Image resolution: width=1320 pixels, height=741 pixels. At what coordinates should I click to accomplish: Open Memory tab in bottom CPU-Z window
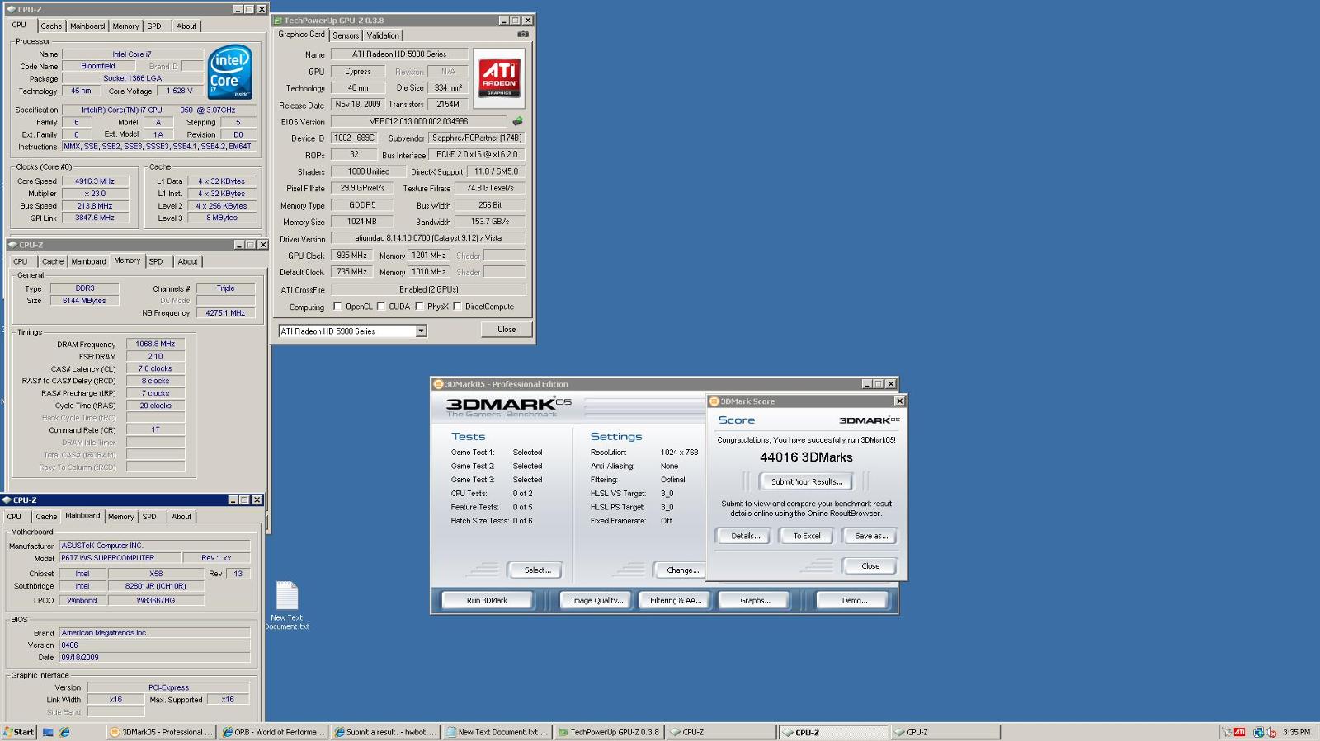coord(121,517)
